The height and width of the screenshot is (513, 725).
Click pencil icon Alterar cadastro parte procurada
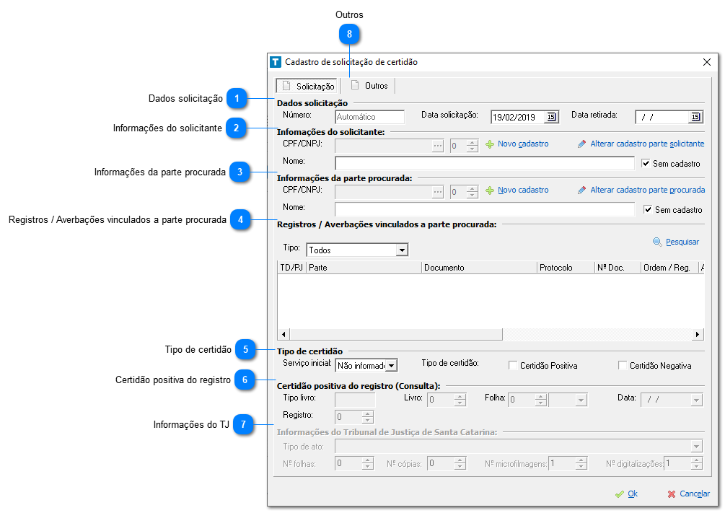tap(582, 190)
